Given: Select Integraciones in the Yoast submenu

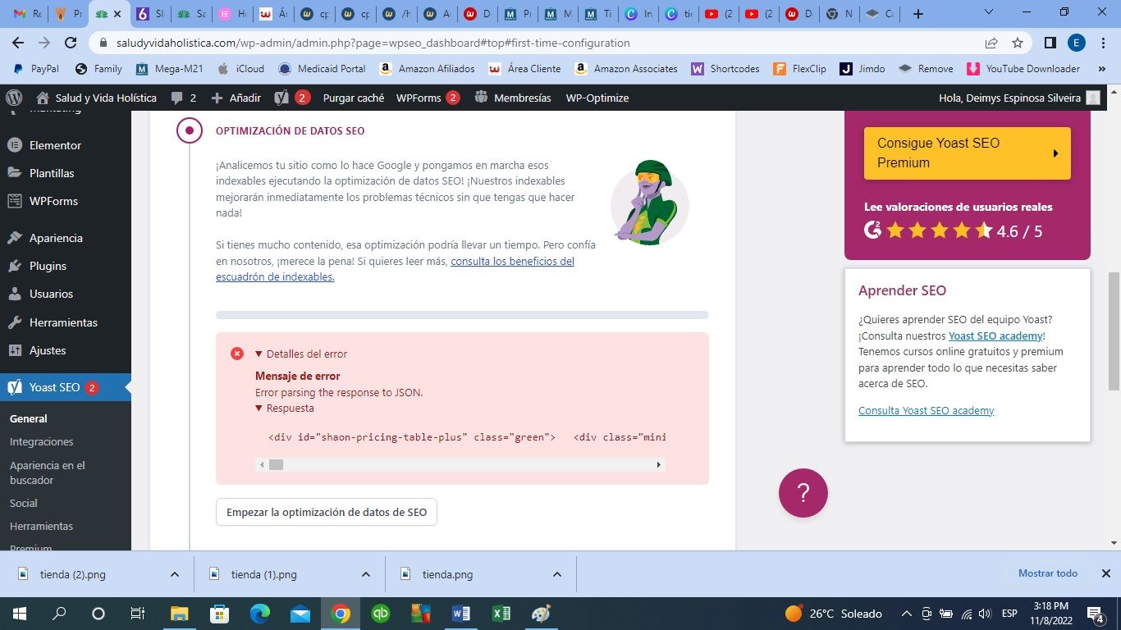Looking at the screenshot, I should coord(42,441).
